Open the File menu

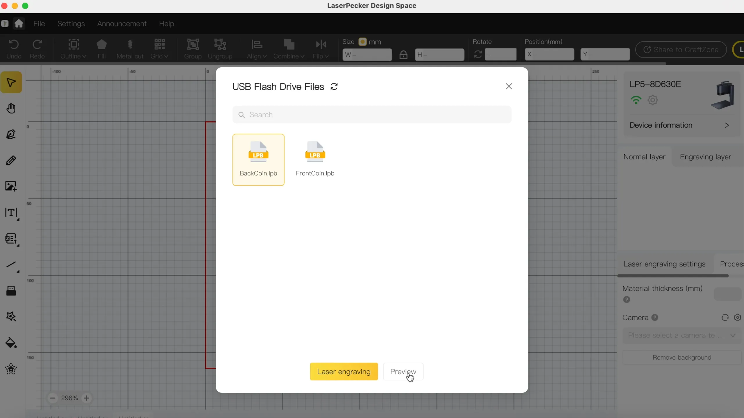[x=39, y=24]
